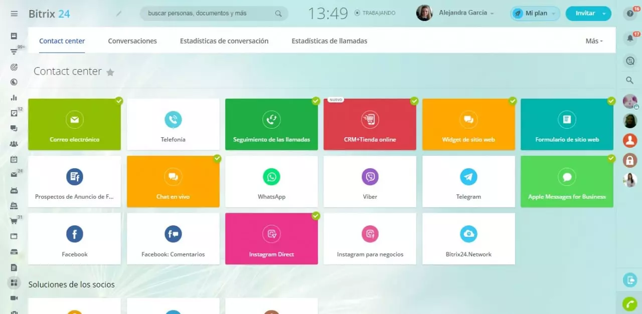
Task: Click the Mi plan button
Action: tap(535, 14)
